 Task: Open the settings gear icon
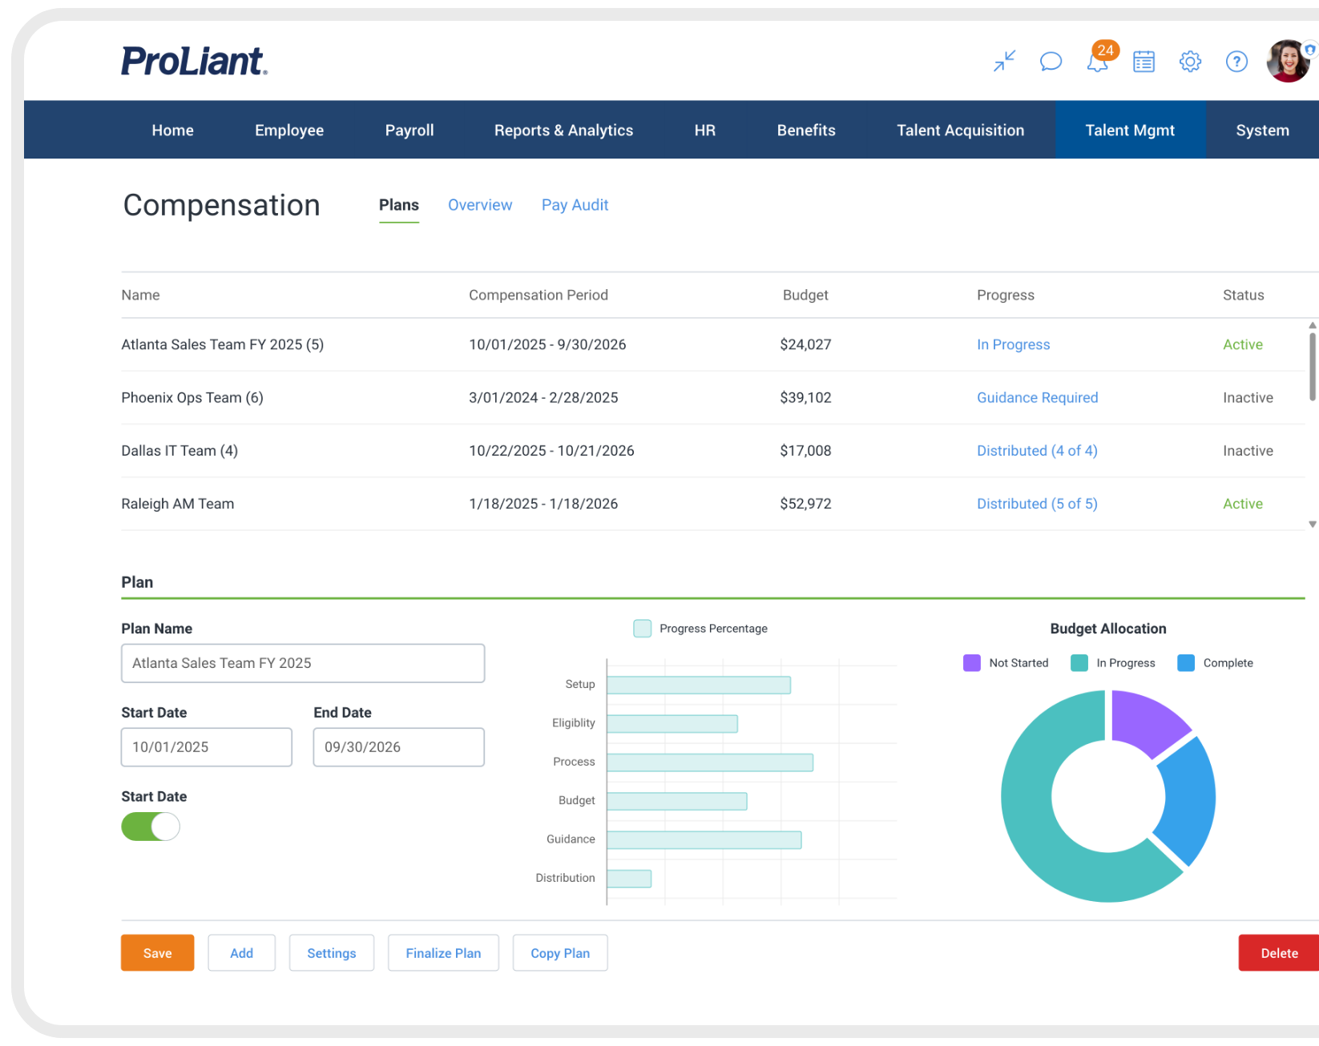click(1190, 61)
